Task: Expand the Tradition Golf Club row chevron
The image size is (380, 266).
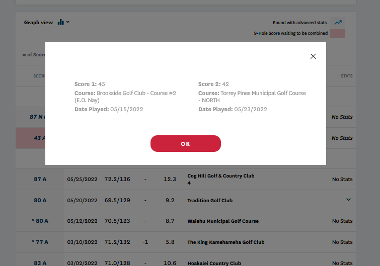Action: tap(348, 200)
